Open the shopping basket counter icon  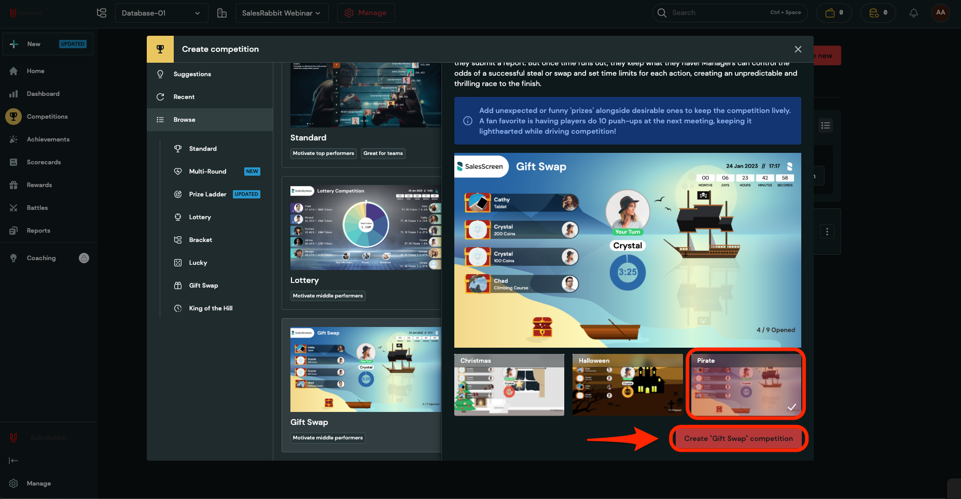[x=833, y=13]
